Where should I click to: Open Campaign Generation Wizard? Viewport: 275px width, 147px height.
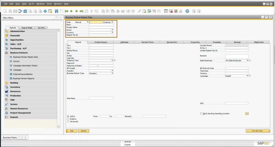pos(25,65)
